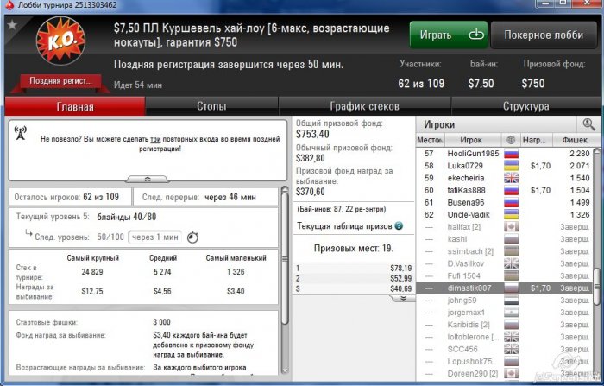Image resolution: width=604 pixels, height=386 pixels.
Task: Click the Поздняя регистрация ribbon
Action: tap(60, 81)
